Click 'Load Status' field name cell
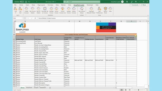Viewport: 162px width, 91px height. click(49, 41)
